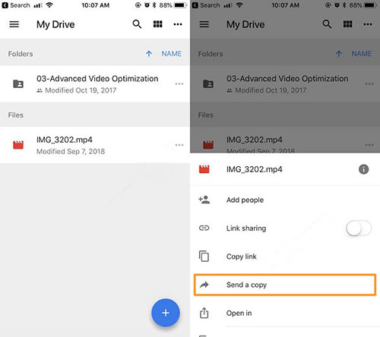Tap the Link sharing chain icon
This screenshot has height=337, width=380.
pyautogui.click(x=204, y=228)
